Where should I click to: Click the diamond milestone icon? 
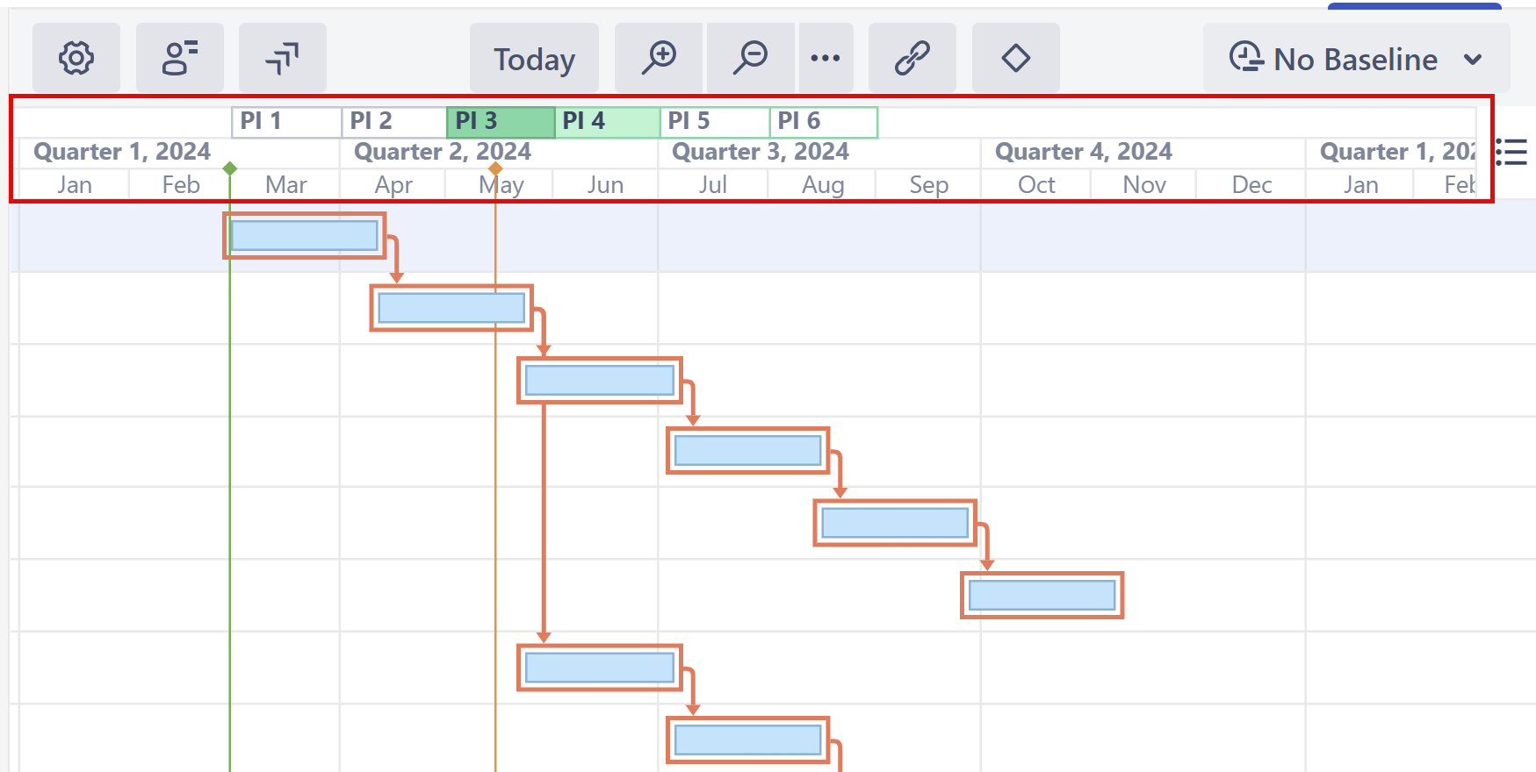coord(1015,58)
